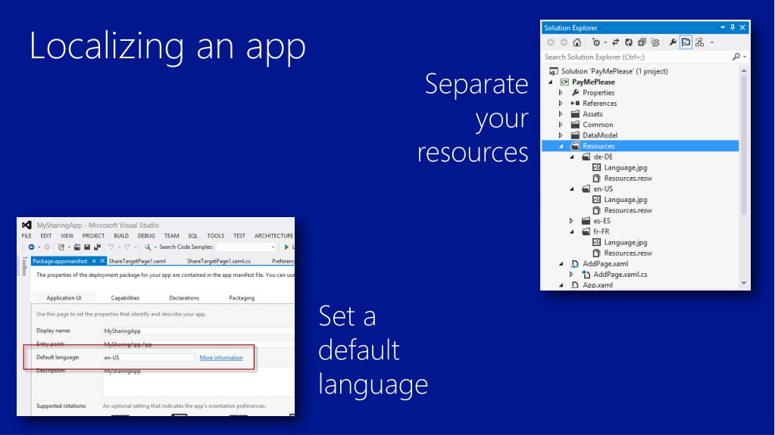Click the Pending Changes Filter clock icon
The image size is (775, 435).
click(596, 42)
